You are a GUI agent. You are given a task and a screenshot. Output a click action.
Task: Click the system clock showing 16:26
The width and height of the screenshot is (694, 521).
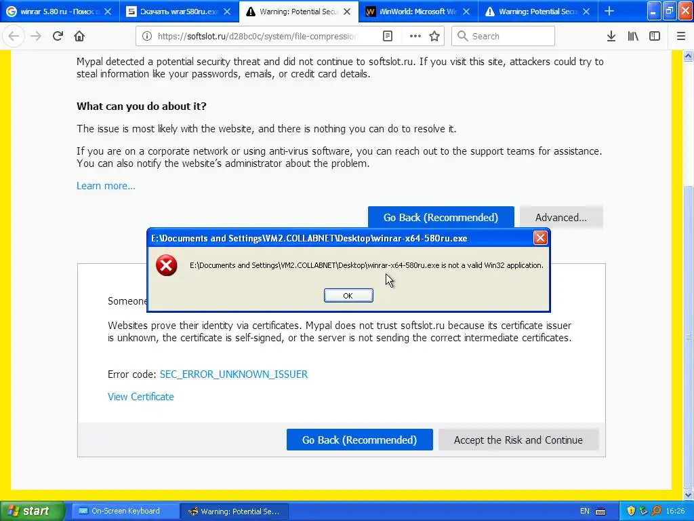click(x=676, y=512)
